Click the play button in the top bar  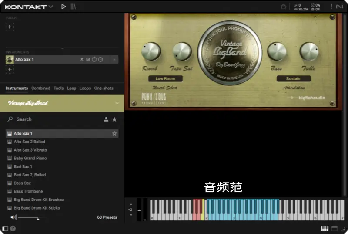tap(64, 7)
